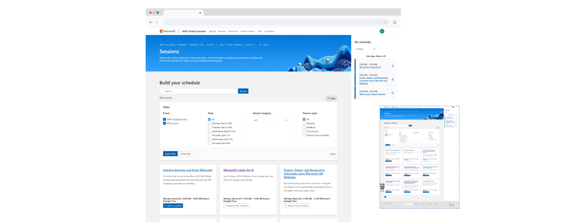Screen dimensions: 565x222
Task: Check the Keynote session type
Action: pos(304,123)
